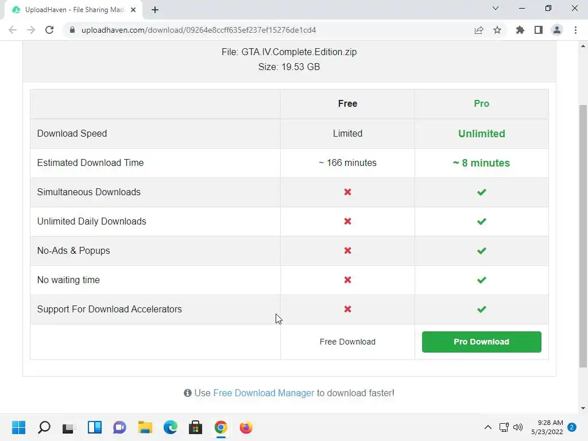Launch Firefox from taskbar
Screen dimensions: 588x441
click(246, 427)
